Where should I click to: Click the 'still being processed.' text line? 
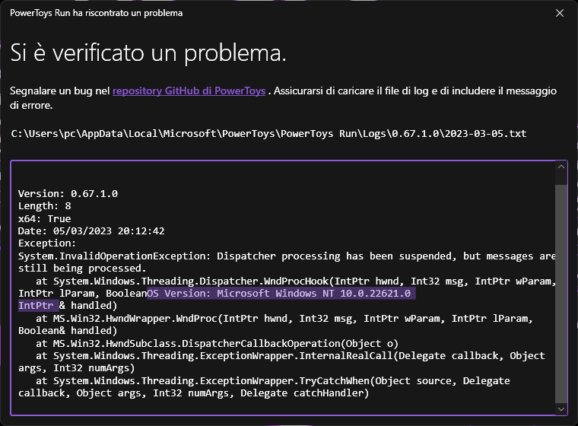pyautogui.click(x=82, y=268)
